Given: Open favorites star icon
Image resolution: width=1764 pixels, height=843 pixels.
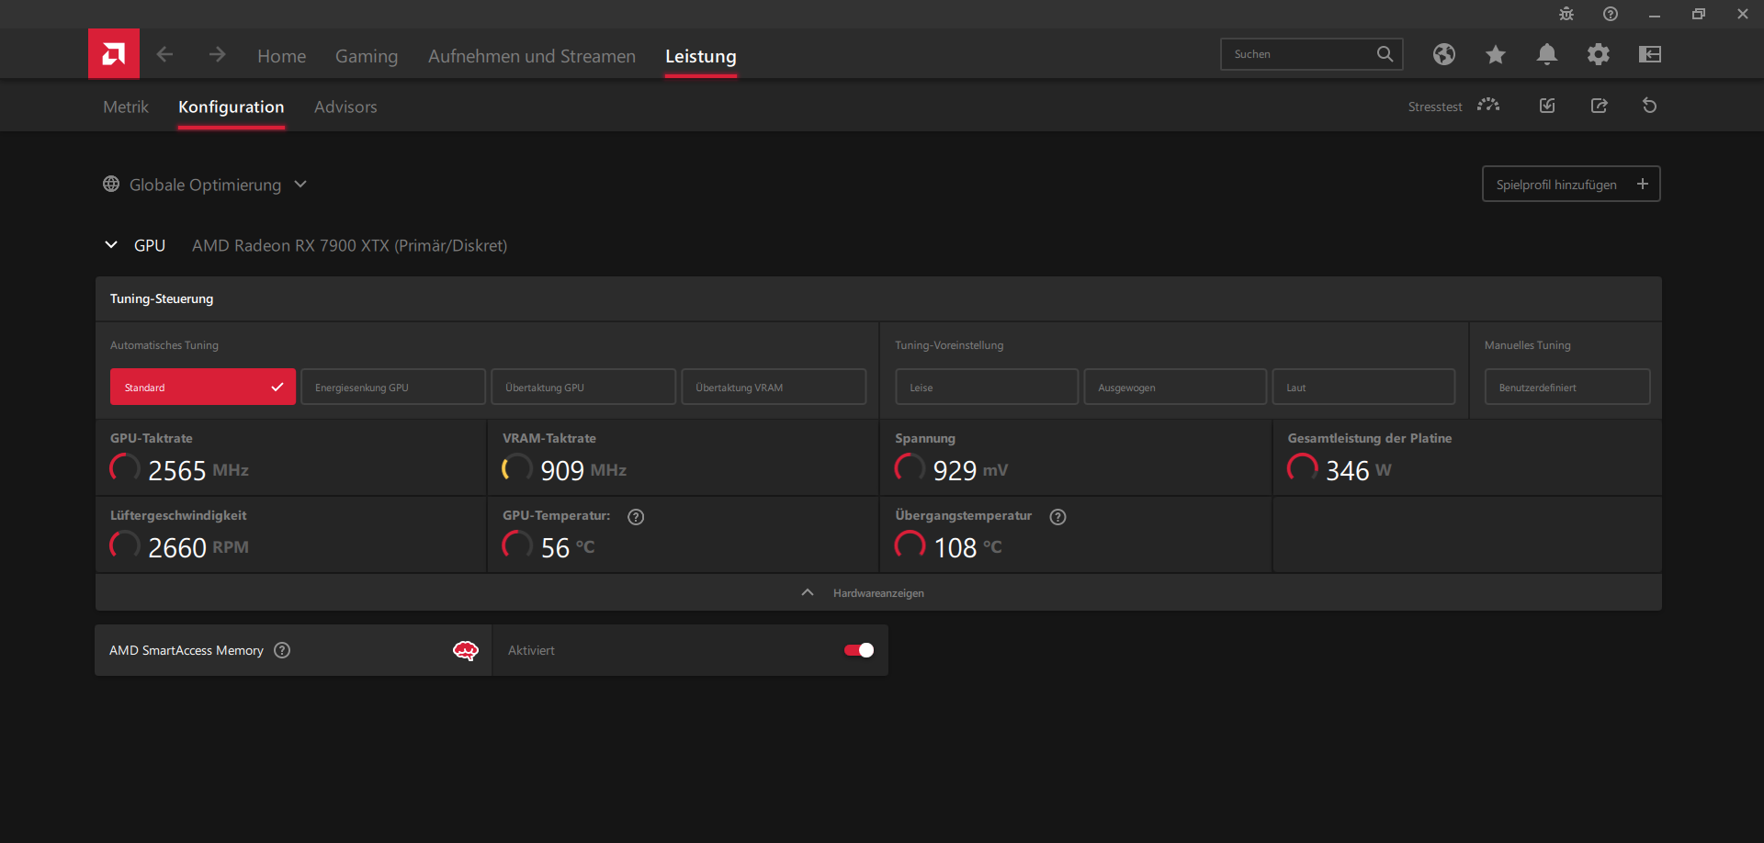Looking at the screenshot, I should click(x=1496, y=54).
